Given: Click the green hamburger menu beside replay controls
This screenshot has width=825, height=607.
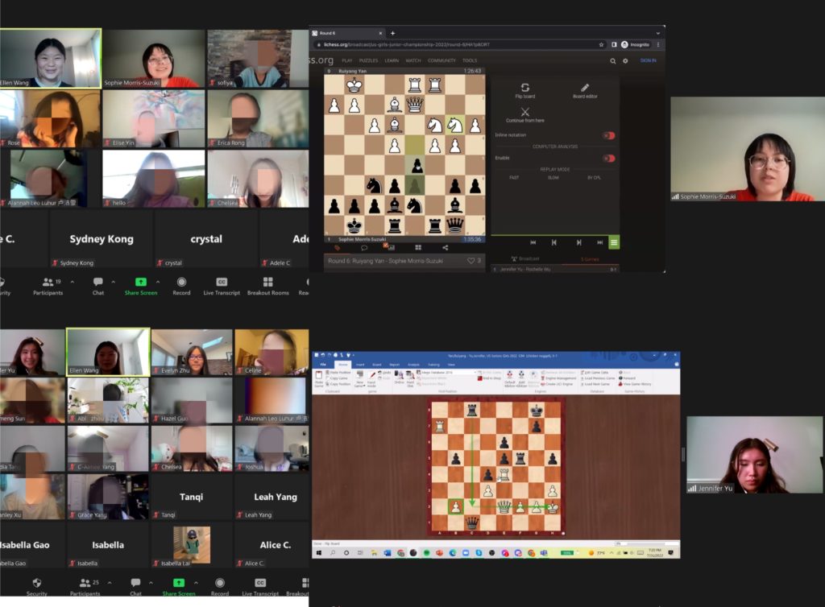Looking at the screenshot, I should tap(614, 242).
